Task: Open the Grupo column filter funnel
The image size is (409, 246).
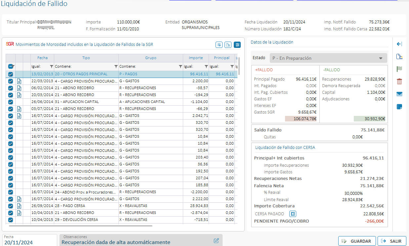Action: 180,66
